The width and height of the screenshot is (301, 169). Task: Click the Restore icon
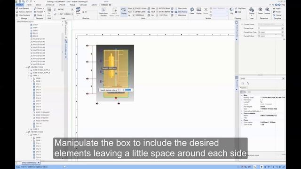[267, 9]
